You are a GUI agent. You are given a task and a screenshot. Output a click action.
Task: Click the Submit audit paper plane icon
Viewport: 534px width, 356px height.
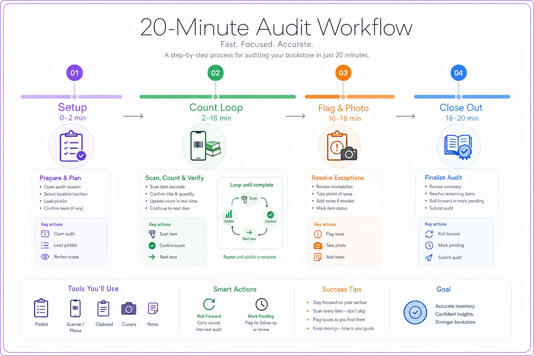(x=429, y=258)
